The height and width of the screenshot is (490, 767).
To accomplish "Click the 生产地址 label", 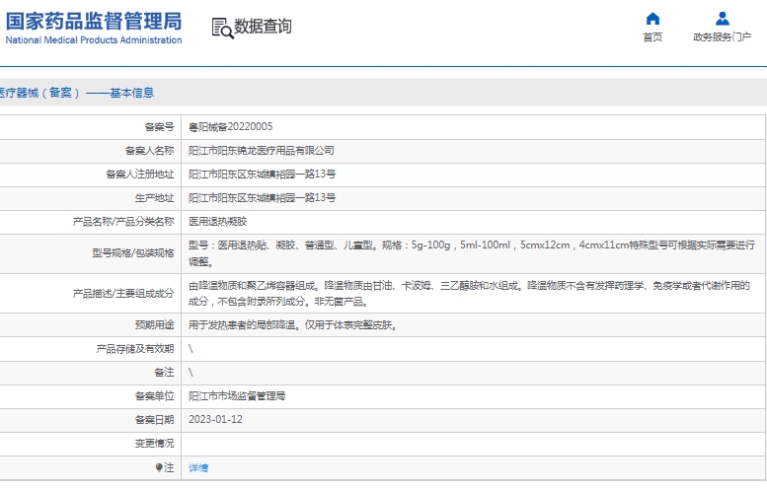I will click(x=155, y=198).
